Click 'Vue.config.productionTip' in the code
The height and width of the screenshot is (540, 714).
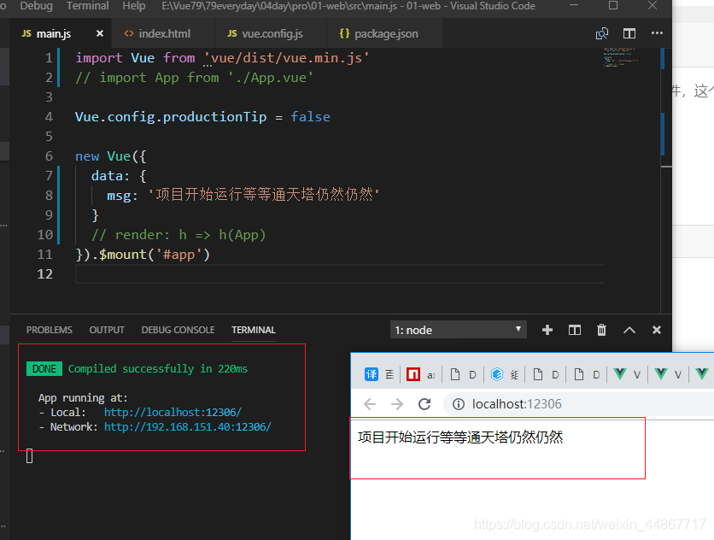(171, 117)
